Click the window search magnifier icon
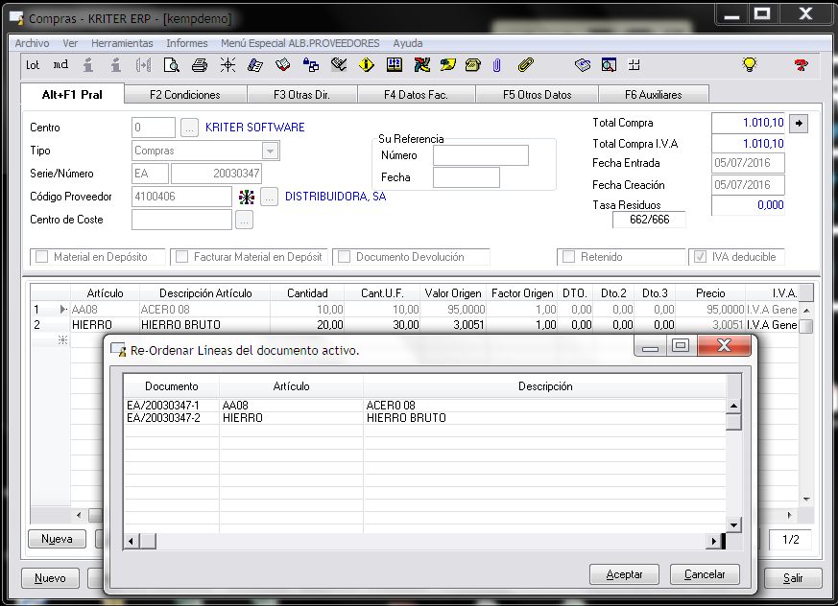Screen dimensions: 838x606 [609, 65]
